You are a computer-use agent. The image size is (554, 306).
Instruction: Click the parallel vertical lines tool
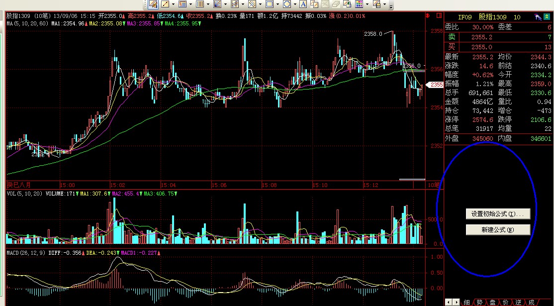click(x=200, y=4)
